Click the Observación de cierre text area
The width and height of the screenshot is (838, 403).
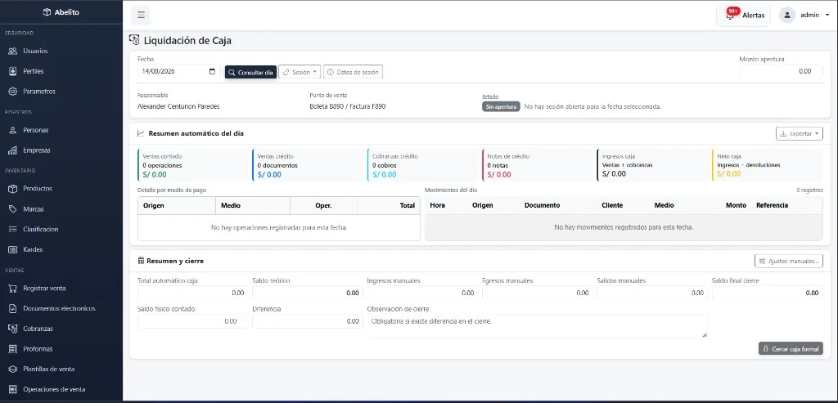click(x=537, y=326)
